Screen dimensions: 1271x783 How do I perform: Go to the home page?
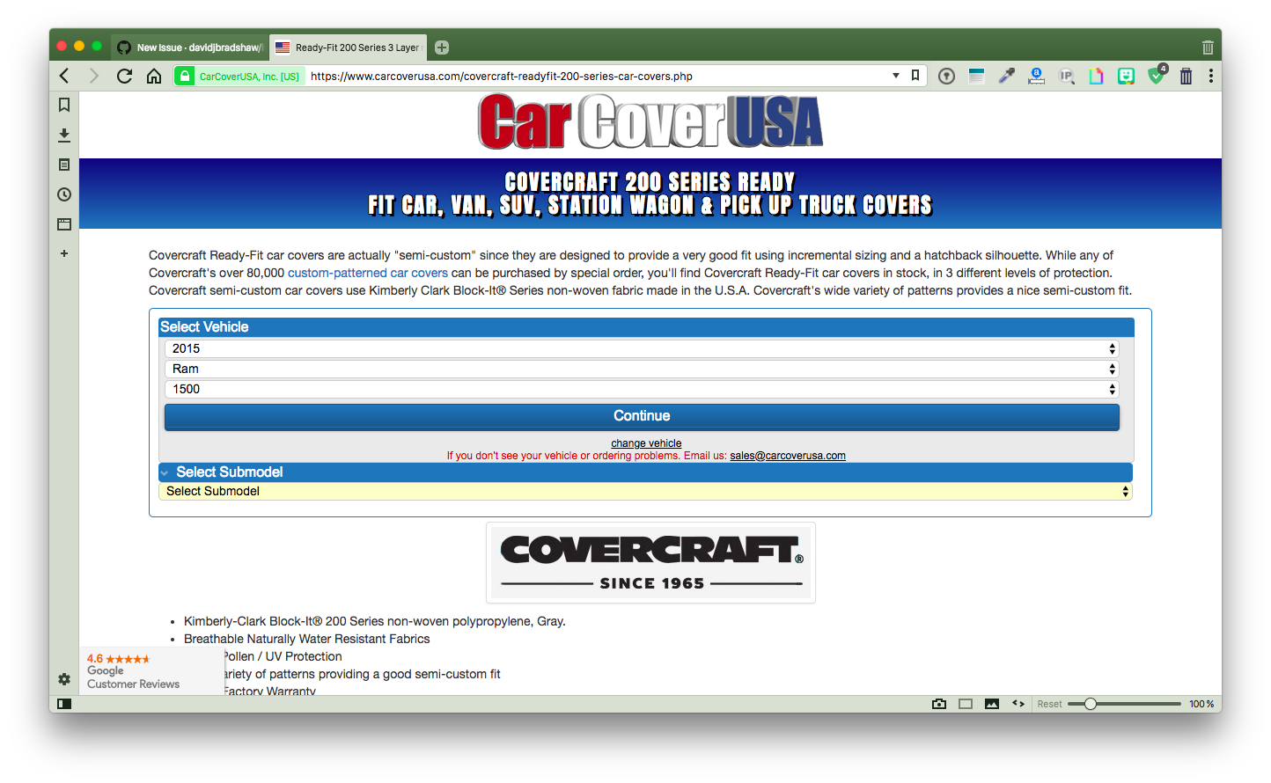[154, 76]
